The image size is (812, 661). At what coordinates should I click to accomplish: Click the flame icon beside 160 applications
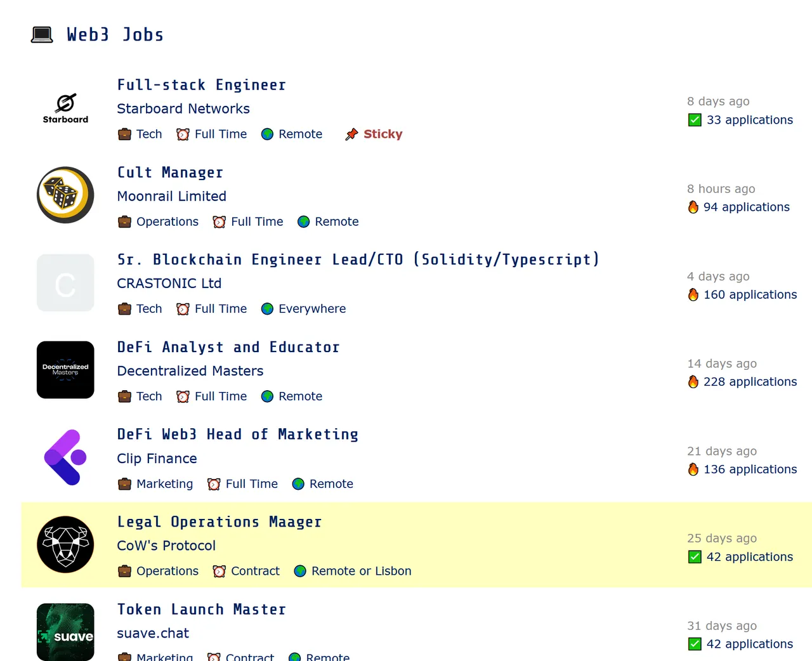[x=693, y=295]
